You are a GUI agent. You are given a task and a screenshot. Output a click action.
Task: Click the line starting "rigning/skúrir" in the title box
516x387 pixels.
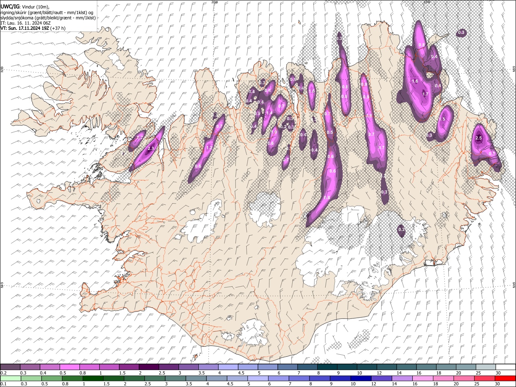[47, 12]
